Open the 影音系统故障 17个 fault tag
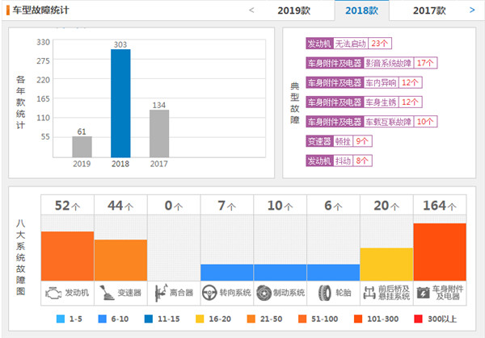The image size is (485, 338). (372, 63)
